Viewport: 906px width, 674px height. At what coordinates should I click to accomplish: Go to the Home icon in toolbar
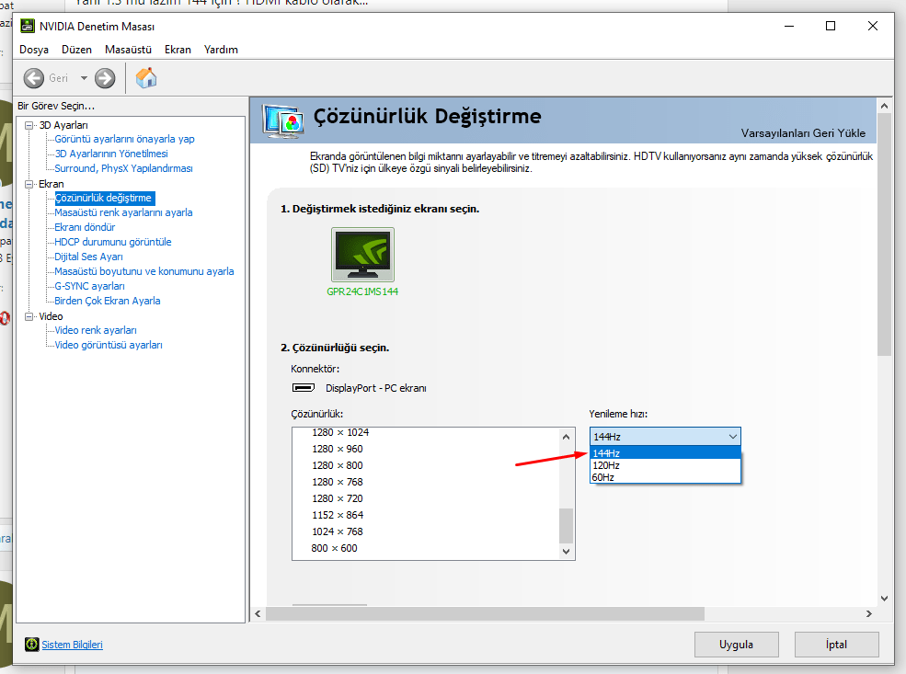pos(146,78)
